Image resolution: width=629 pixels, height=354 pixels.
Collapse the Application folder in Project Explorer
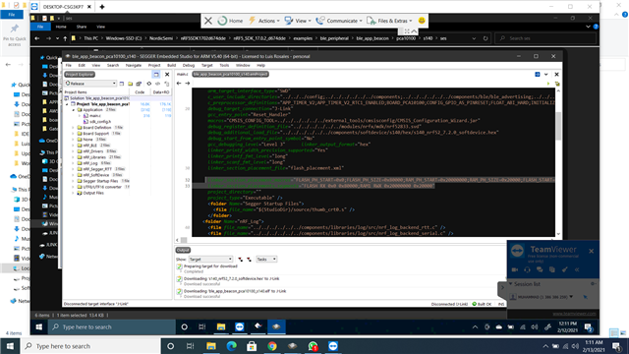click(74, 109)
